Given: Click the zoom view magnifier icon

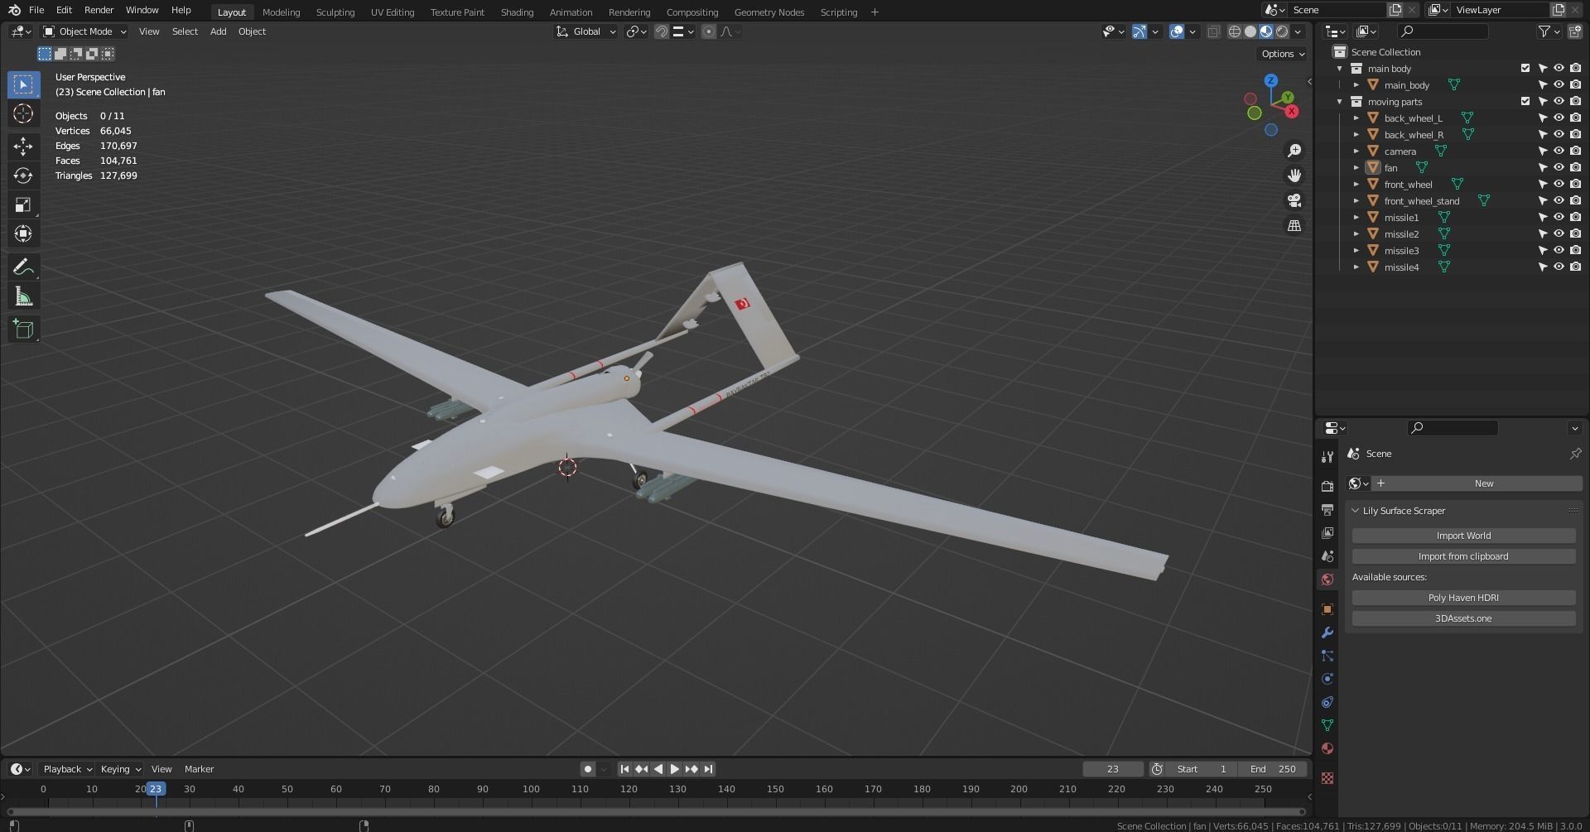Looking at the screenshot, I should click(x=1294, y=151).
